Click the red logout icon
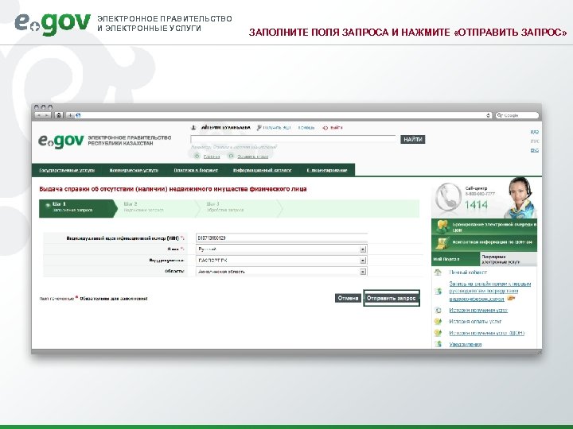This screenshot has width=573, height=429. (x=325, y=128)
